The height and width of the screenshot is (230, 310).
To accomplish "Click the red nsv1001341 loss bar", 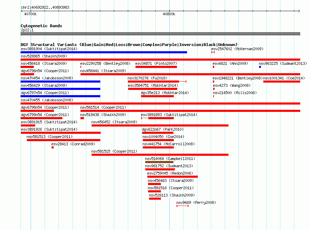I will [x=282, y=82].
